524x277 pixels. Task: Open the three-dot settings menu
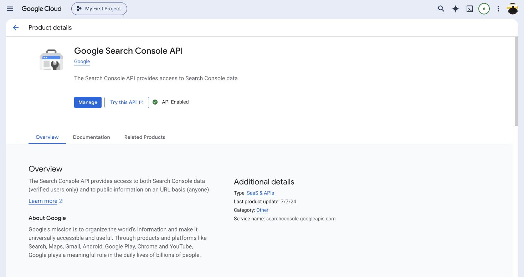pyautogui.click(x=498, y=9)
